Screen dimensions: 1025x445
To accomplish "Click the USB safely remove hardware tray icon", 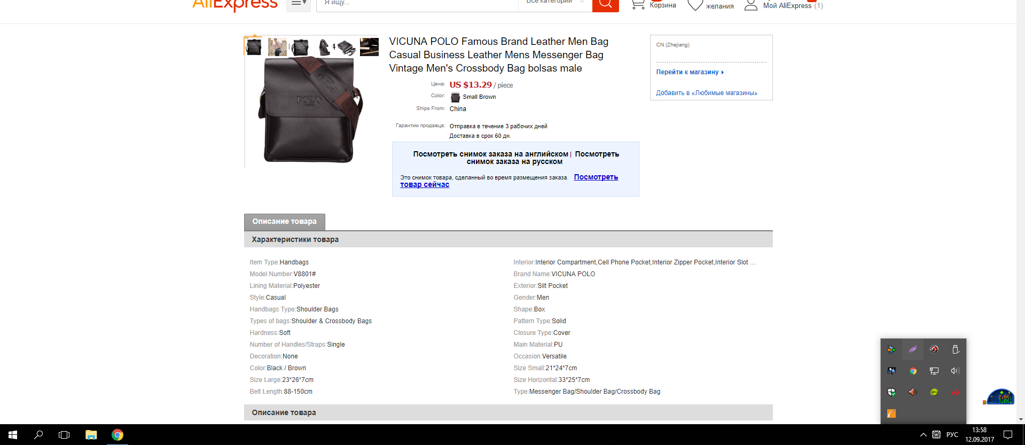I will [956, 349].
